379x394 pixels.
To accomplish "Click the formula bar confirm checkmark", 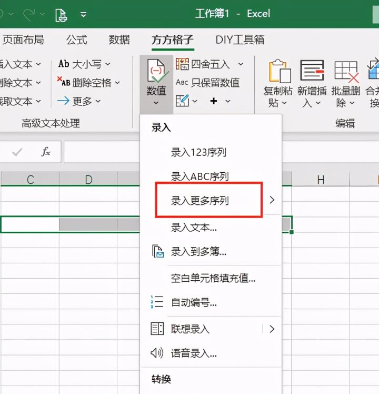I will point(17,152).
